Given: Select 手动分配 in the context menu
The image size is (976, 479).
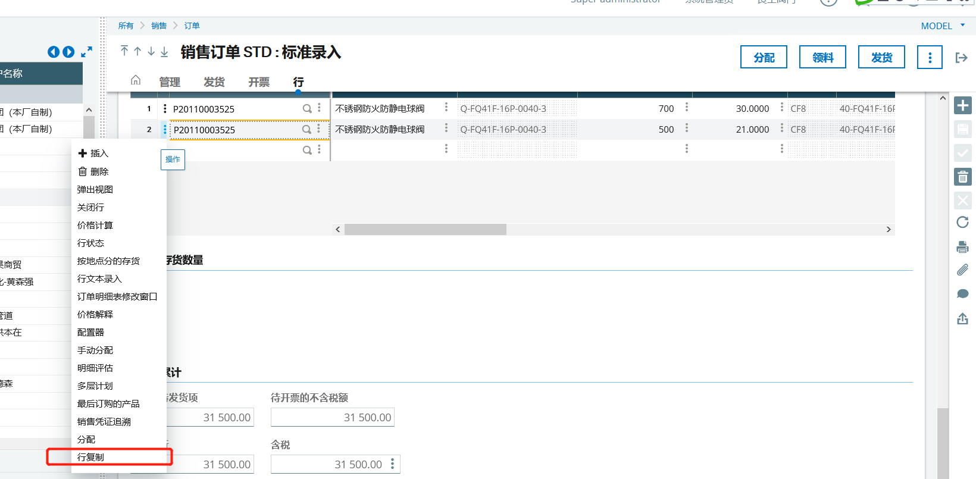Looking at the screenshot, I should click(119, 350).
